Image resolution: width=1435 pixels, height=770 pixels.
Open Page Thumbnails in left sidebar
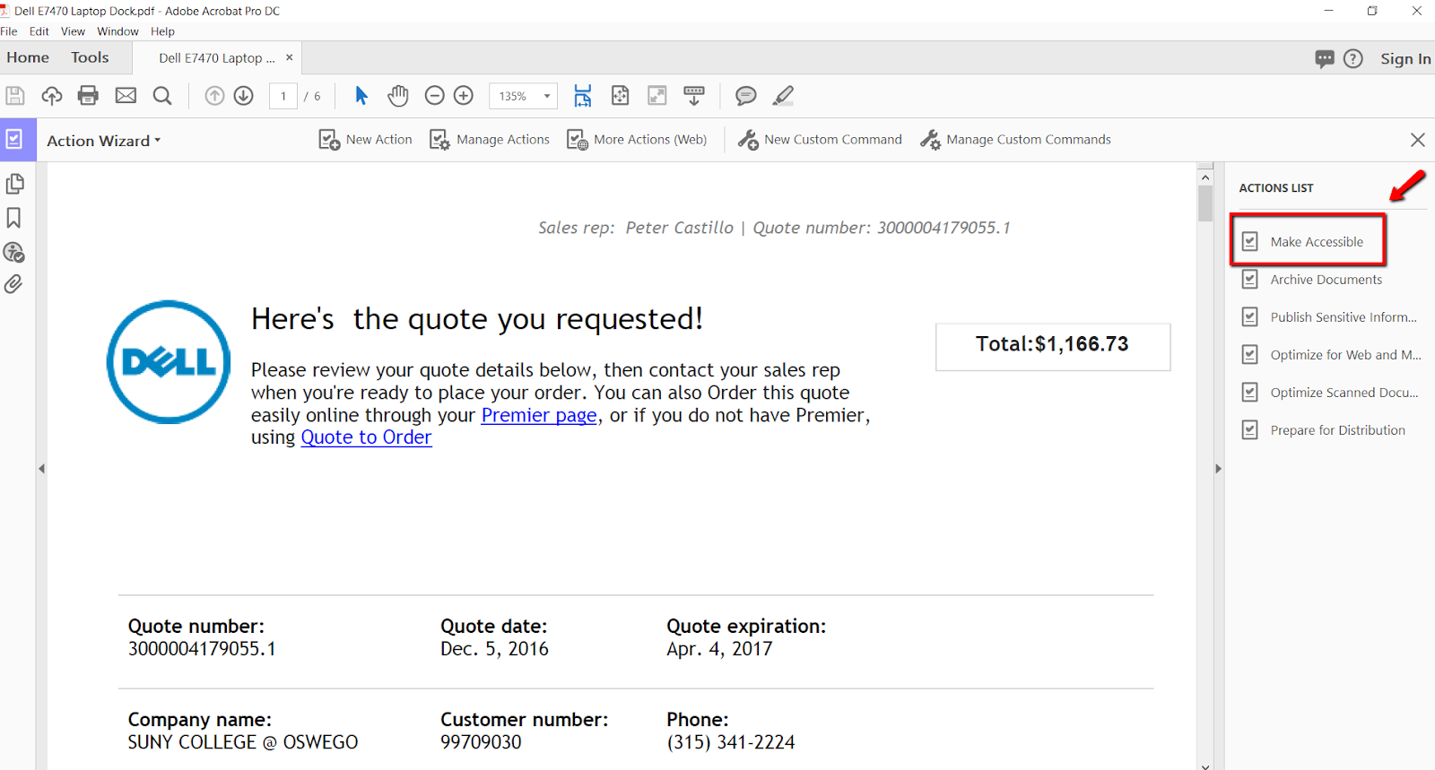(x=14, y=184)
